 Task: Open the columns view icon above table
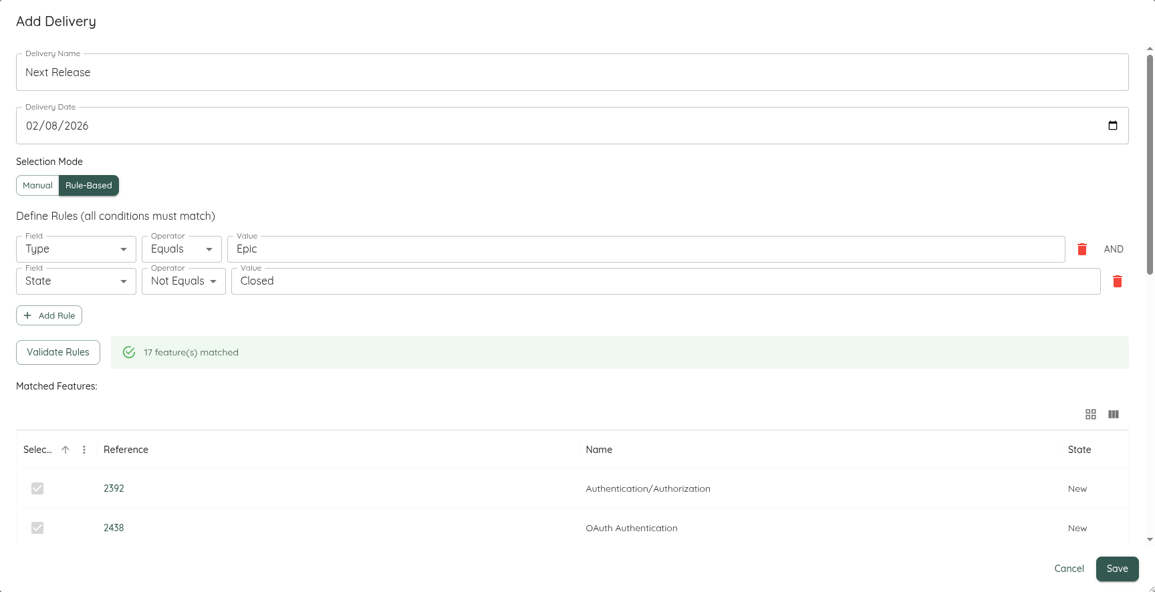[x=1114, y=414]
